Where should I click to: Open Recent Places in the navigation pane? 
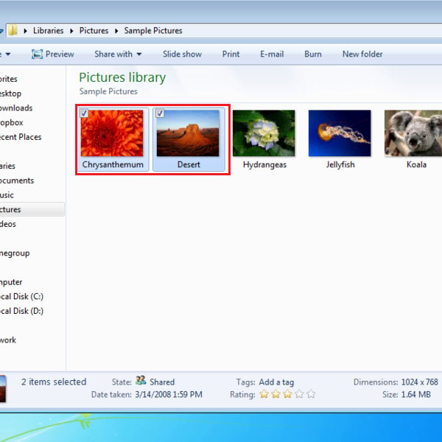point(21,137)
